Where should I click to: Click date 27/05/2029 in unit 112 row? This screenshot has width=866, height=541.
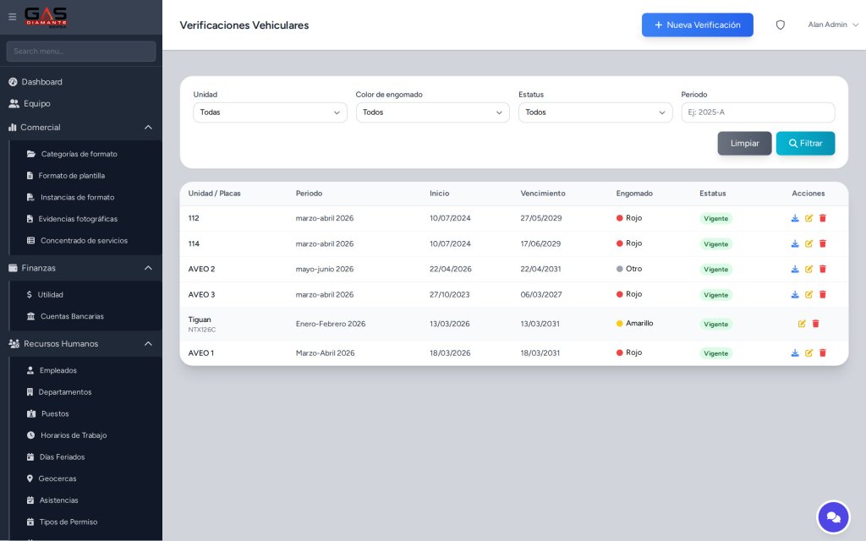pos(540,218)
